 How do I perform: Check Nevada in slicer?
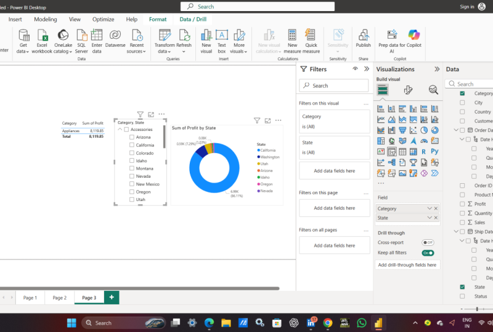coord(132,176)
